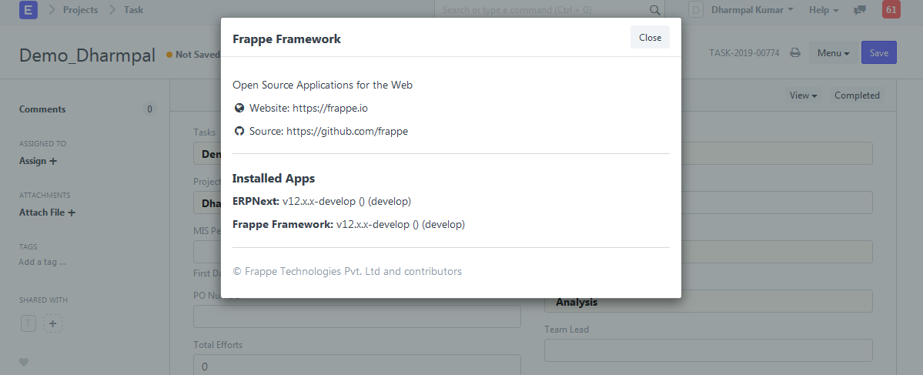This screenshot has height=375, width=923.
Task: Click the dashed plus share icon
Action: [x=53, y=323]
